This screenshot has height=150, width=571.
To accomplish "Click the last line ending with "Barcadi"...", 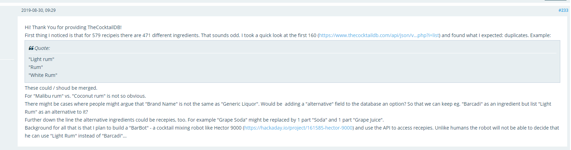I will (75, 136).
